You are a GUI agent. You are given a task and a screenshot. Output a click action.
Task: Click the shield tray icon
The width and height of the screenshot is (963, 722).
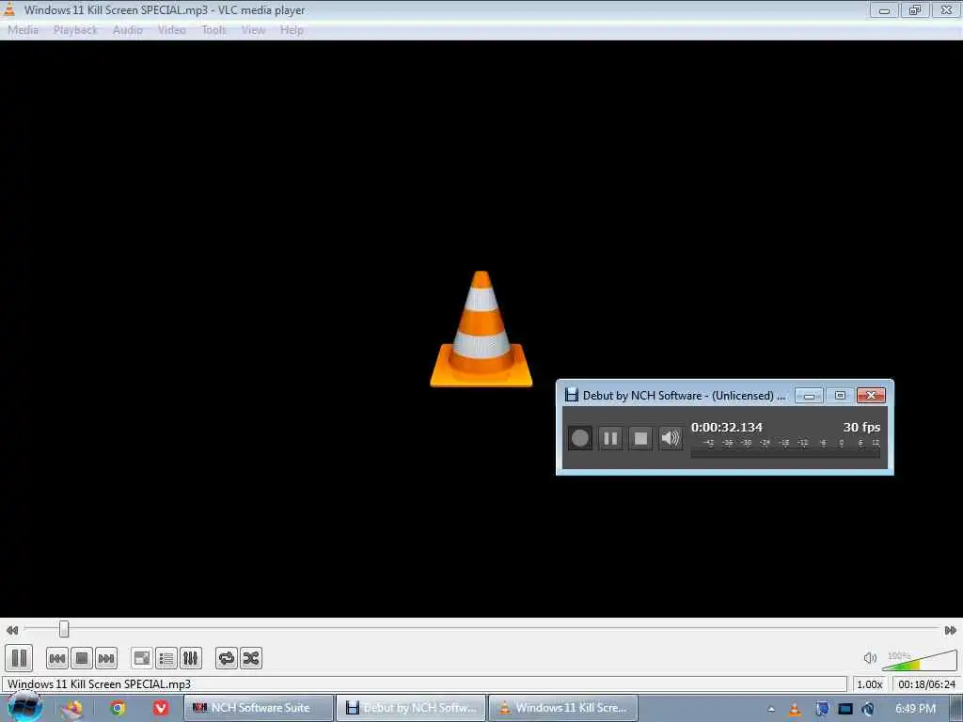click(821, 709)
